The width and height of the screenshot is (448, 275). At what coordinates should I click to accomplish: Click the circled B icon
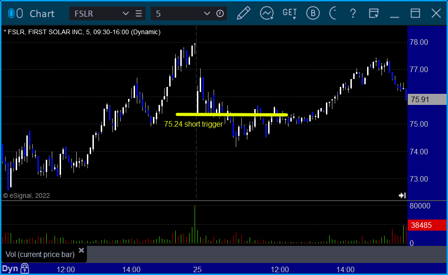(x=313, y=13)
